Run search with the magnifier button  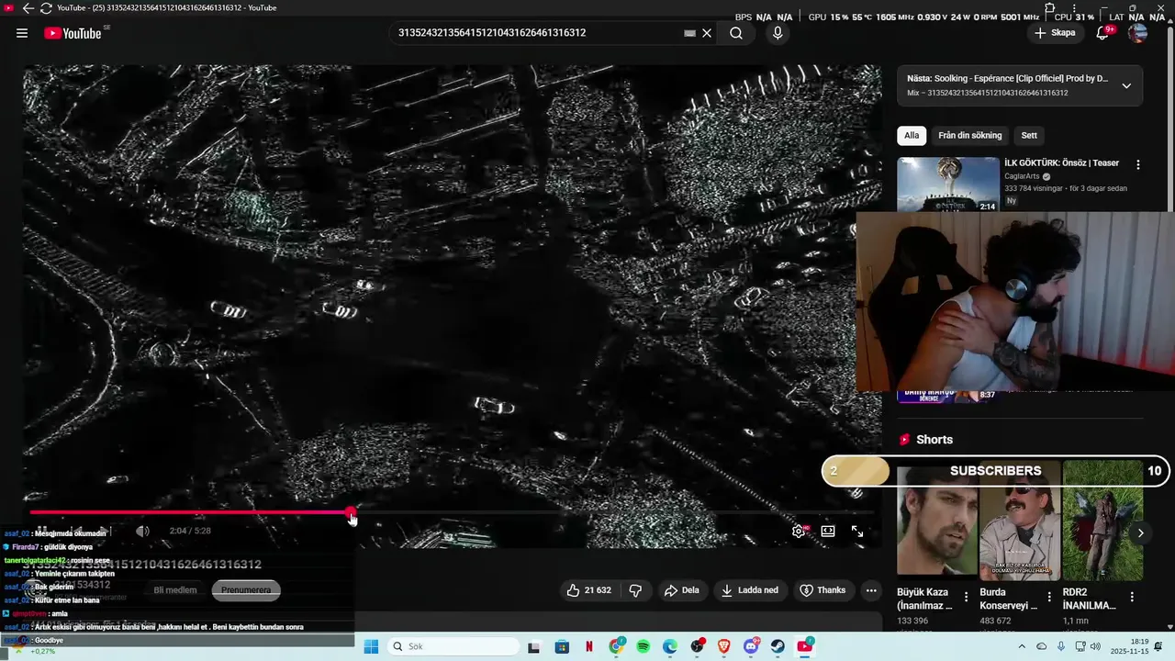[736, 33]
